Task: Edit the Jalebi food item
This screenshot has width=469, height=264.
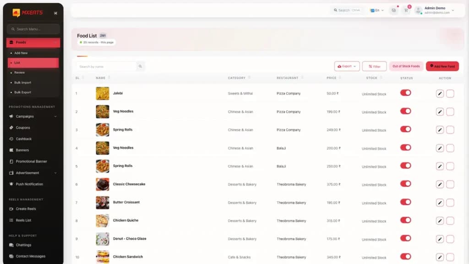Action: pos(440,93)
